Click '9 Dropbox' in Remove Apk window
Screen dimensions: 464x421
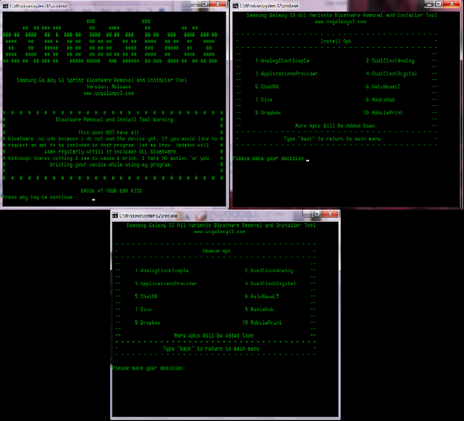[147, 323]
